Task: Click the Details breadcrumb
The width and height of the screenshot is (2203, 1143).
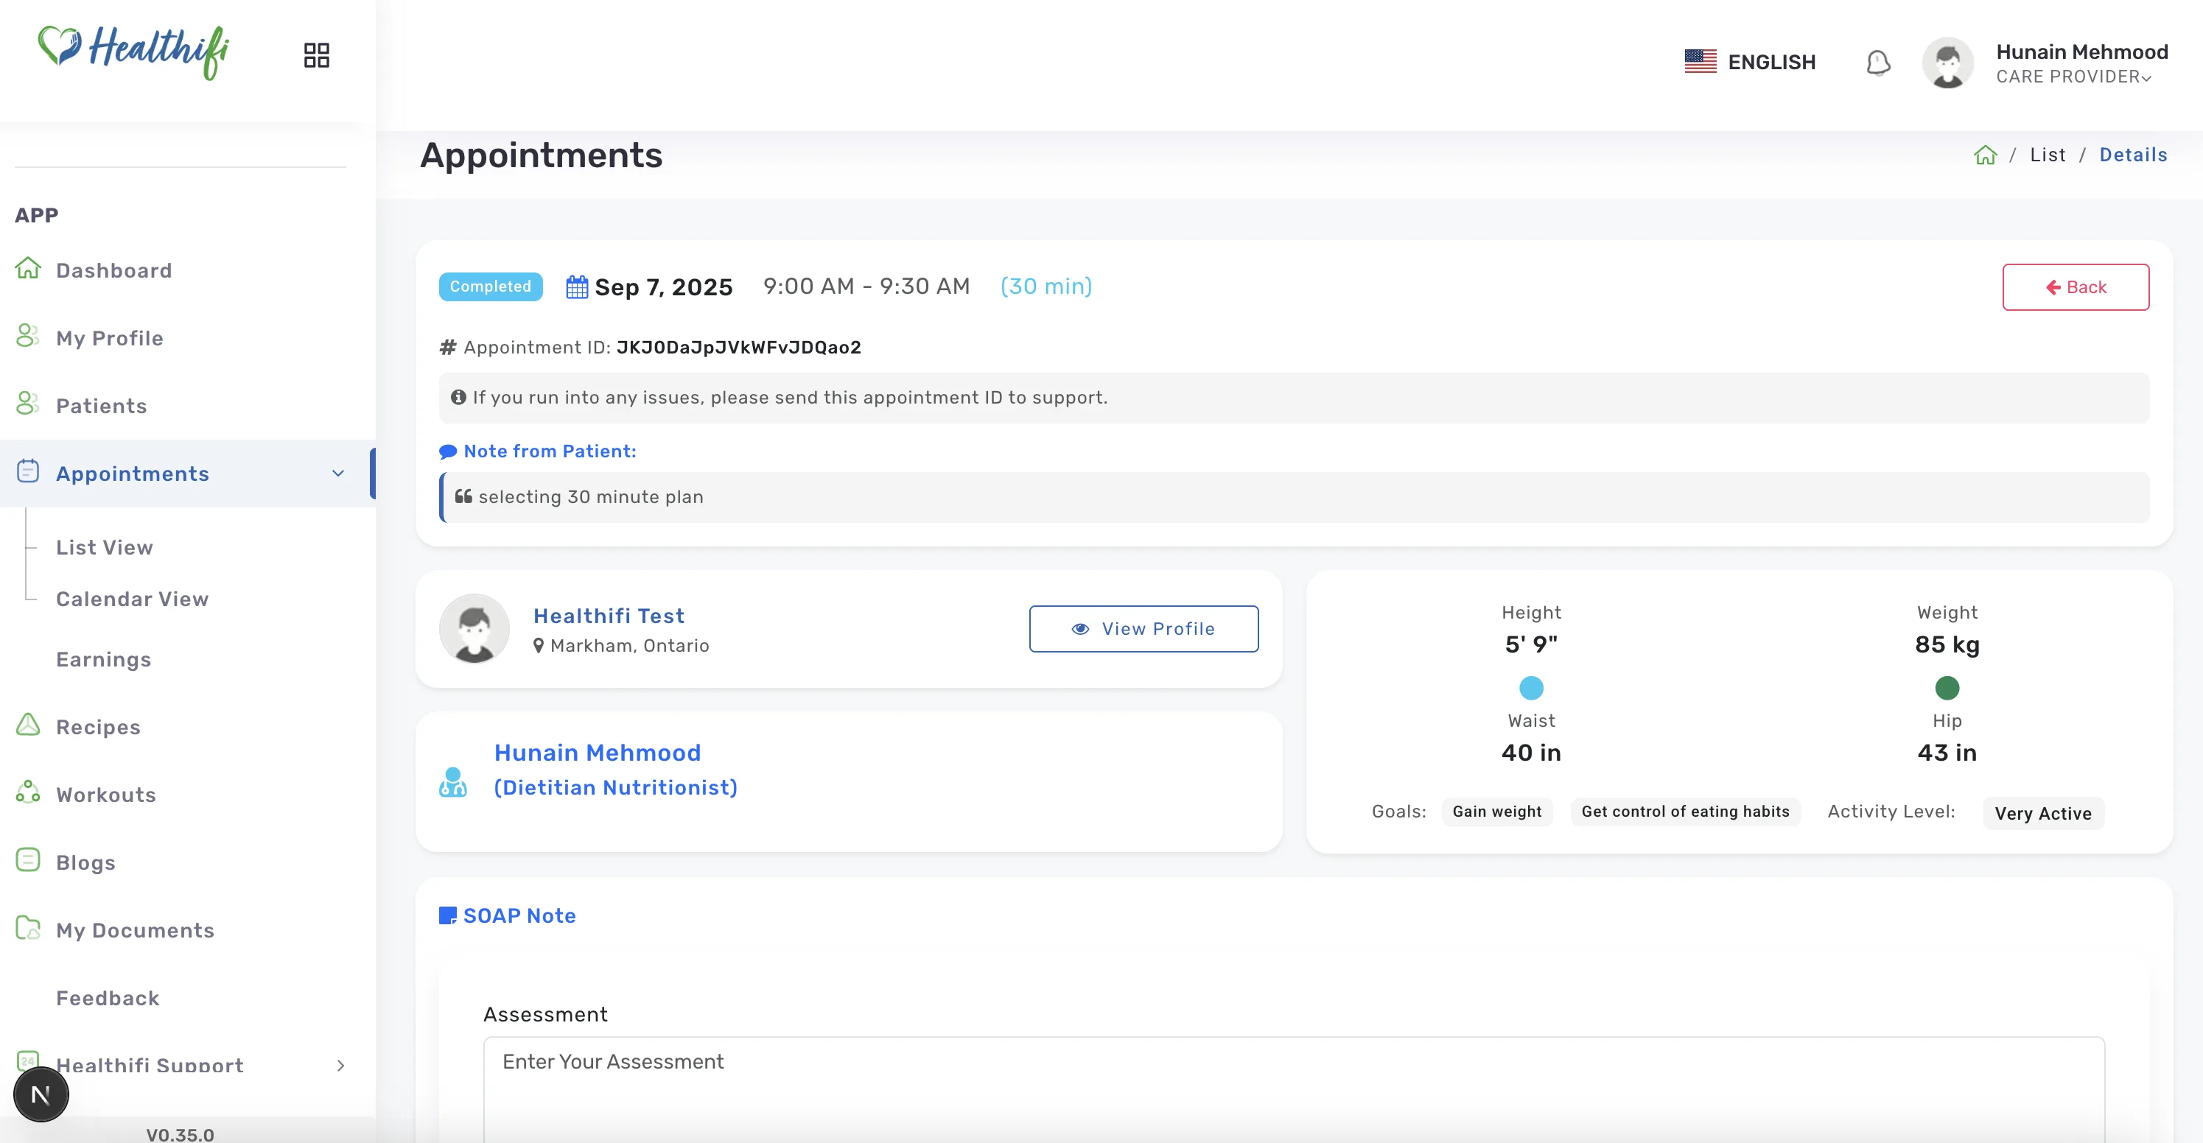Action: click(2133, 155)
